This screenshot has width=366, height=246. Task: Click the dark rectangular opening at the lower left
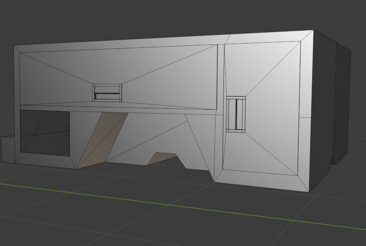(x=45, y=133)
